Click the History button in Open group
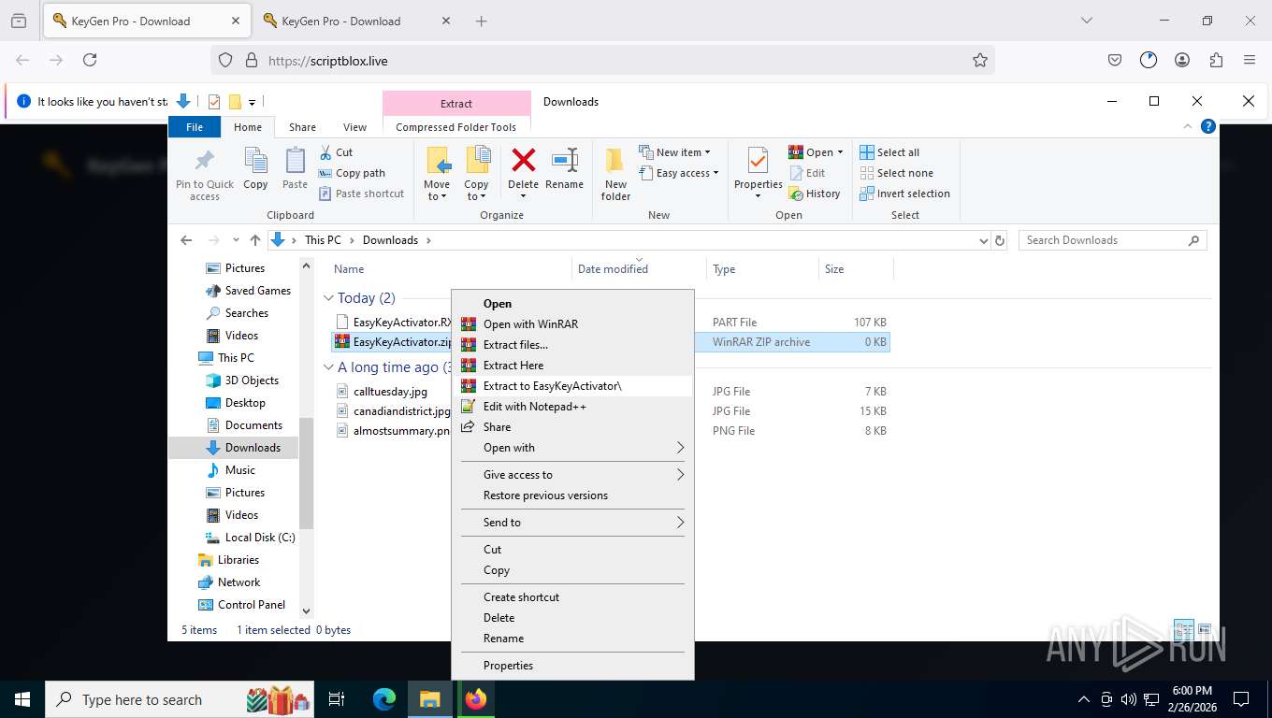Image resolution: width=1272 pixels, height=718 pixels. (x=815, y=194)
